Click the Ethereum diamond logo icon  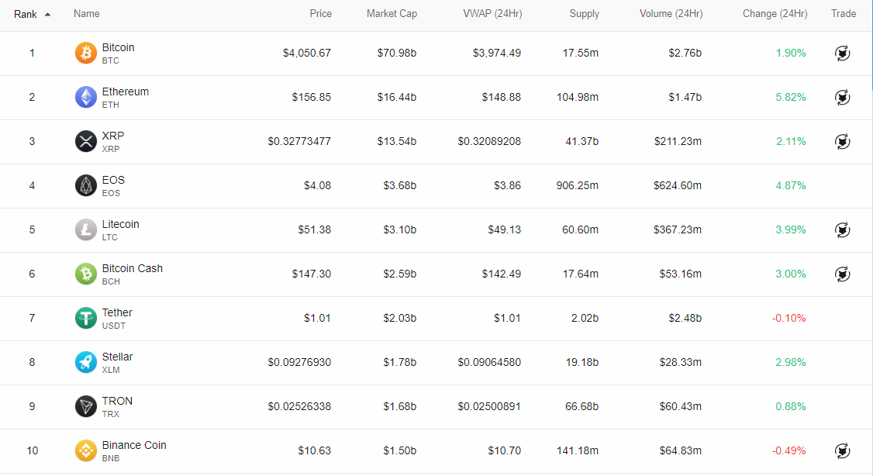86,97
